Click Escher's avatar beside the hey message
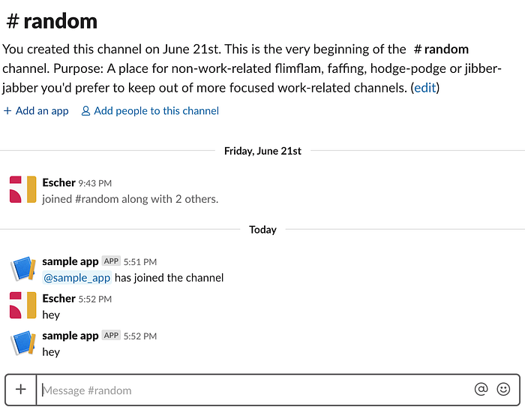Viewport: 525px width, 413px height. pos(22,306)
